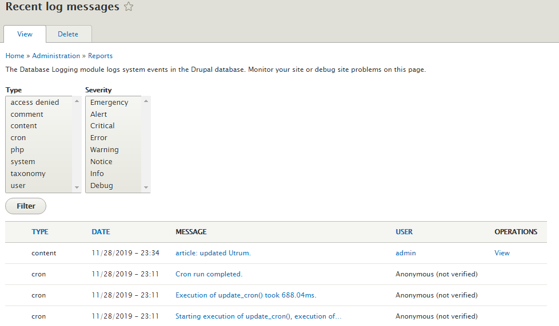Open the View tab
The image size is (559, 326).
click(x=25, y=34)
